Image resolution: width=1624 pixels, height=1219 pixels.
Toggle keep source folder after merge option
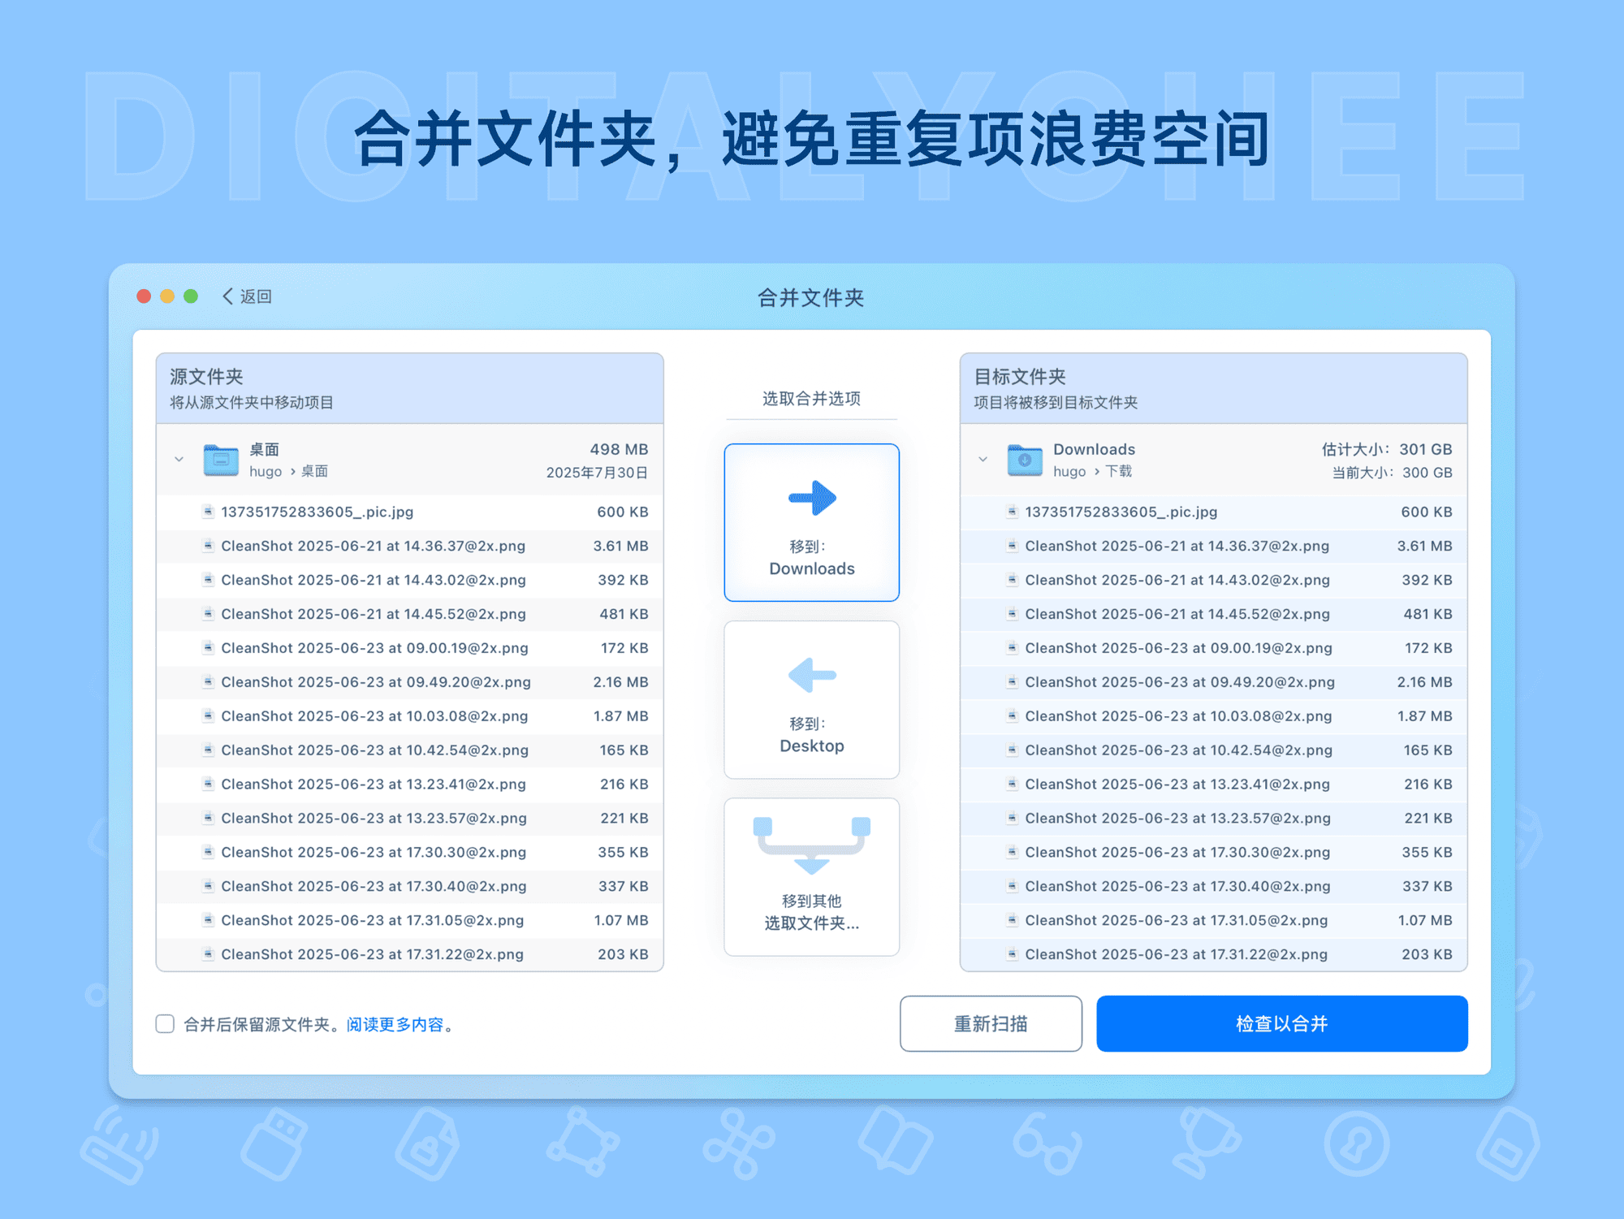(x=164, y=1024)
